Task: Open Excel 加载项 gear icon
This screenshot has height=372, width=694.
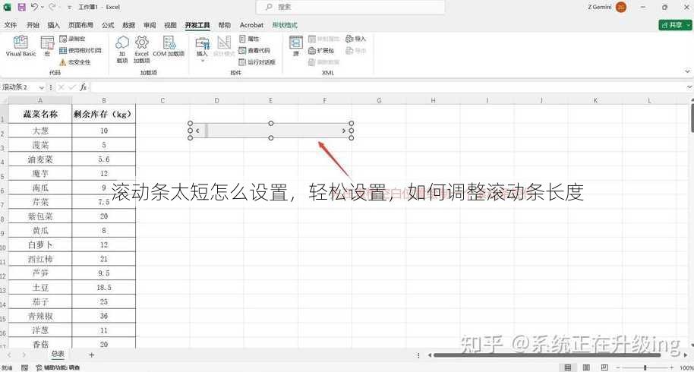Action: (142, 49)
